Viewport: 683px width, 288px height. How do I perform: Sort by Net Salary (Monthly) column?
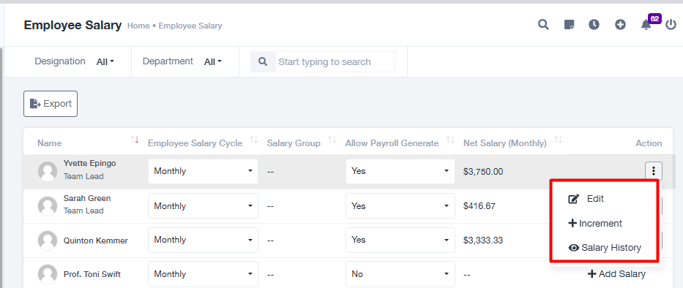point(558,140)
